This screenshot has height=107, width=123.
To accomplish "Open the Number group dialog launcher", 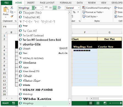I will click(x=80, y=21).
